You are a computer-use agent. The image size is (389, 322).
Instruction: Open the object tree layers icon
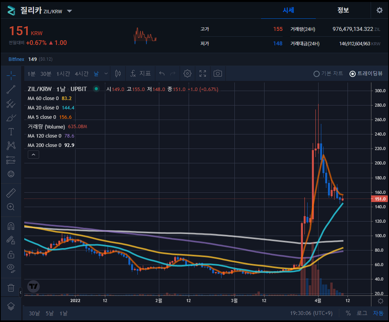[x=11, y=307]
